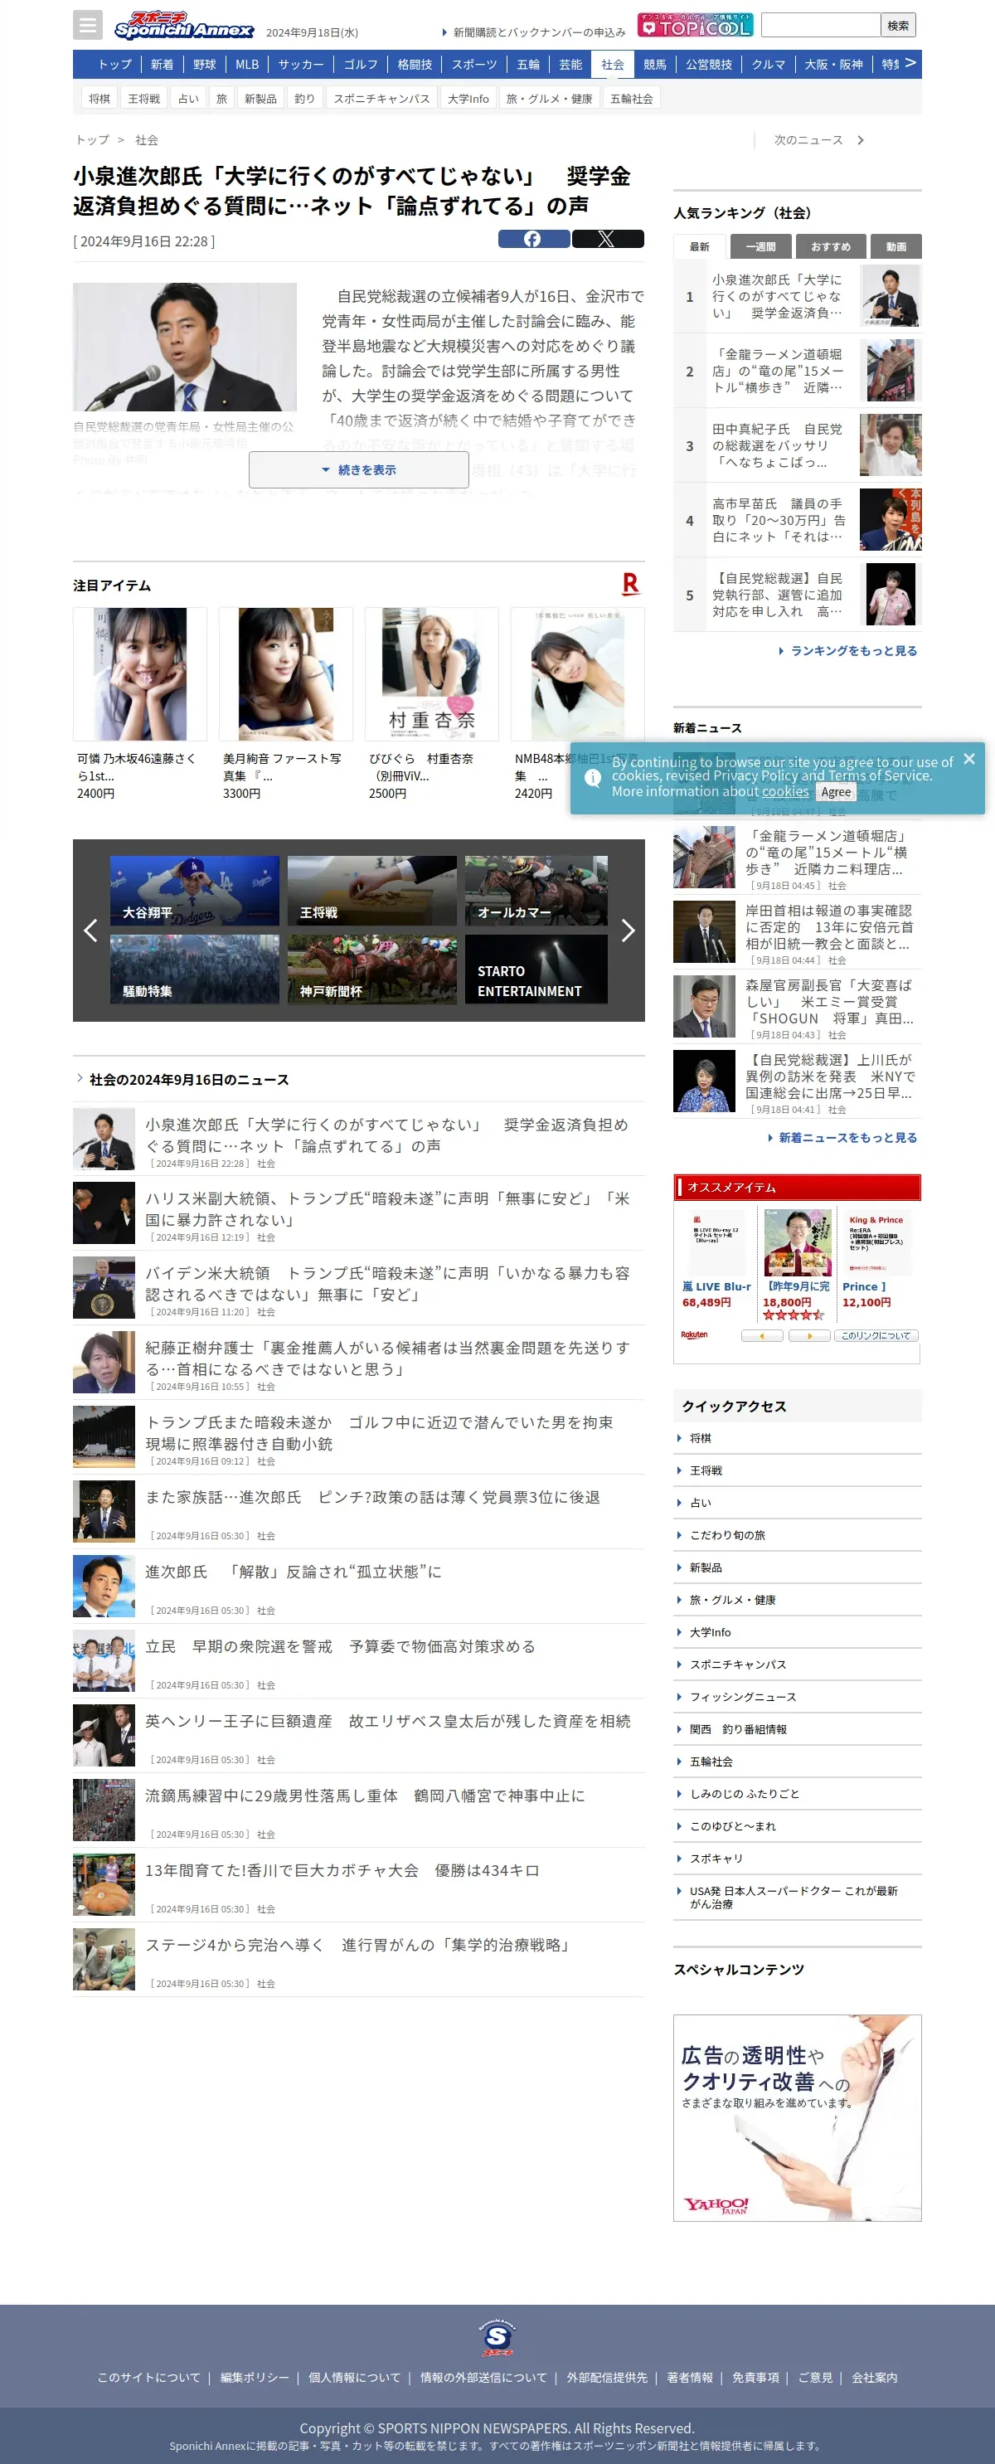Open footer 会社案内 link

875,2377
